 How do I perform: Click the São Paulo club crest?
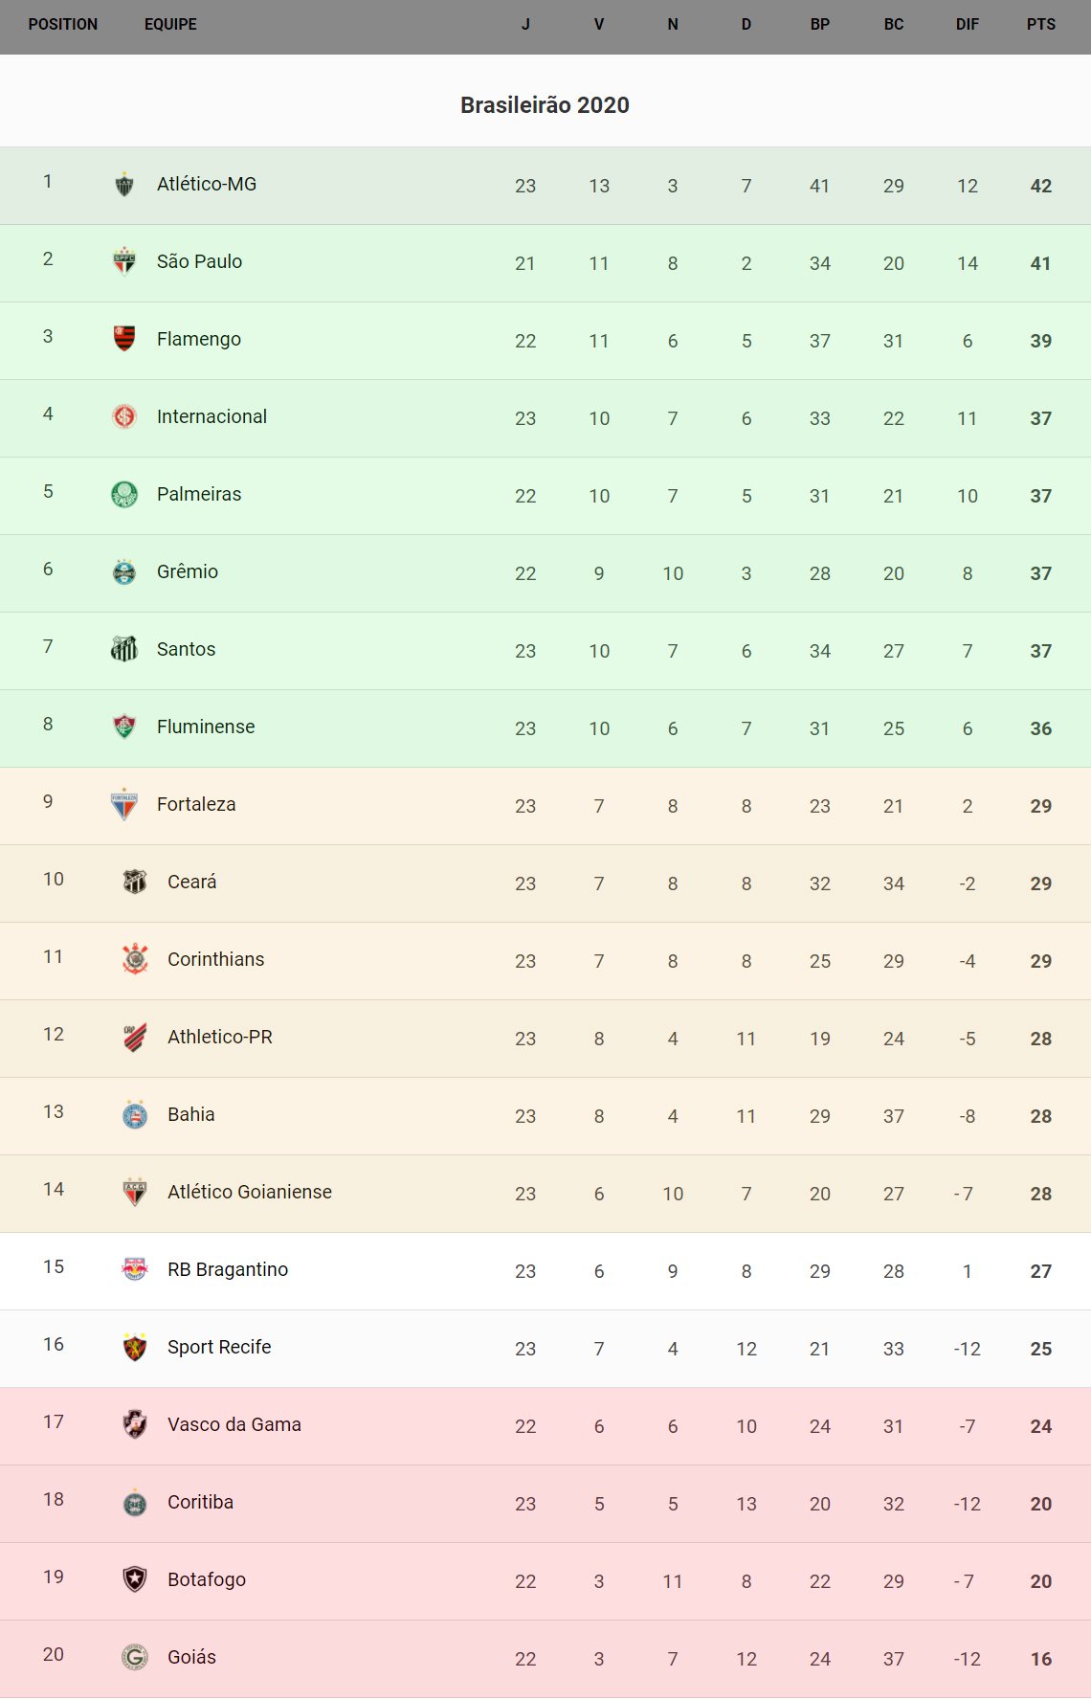pos(124,261)
